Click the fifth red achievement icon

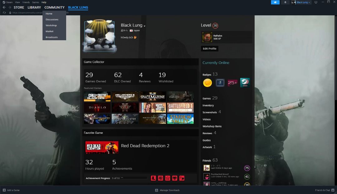tap(182, 178)
